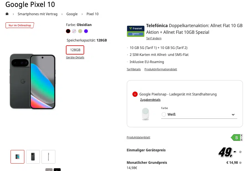Select the 128GB storage capacity option
247x171 pixels.
75,50
